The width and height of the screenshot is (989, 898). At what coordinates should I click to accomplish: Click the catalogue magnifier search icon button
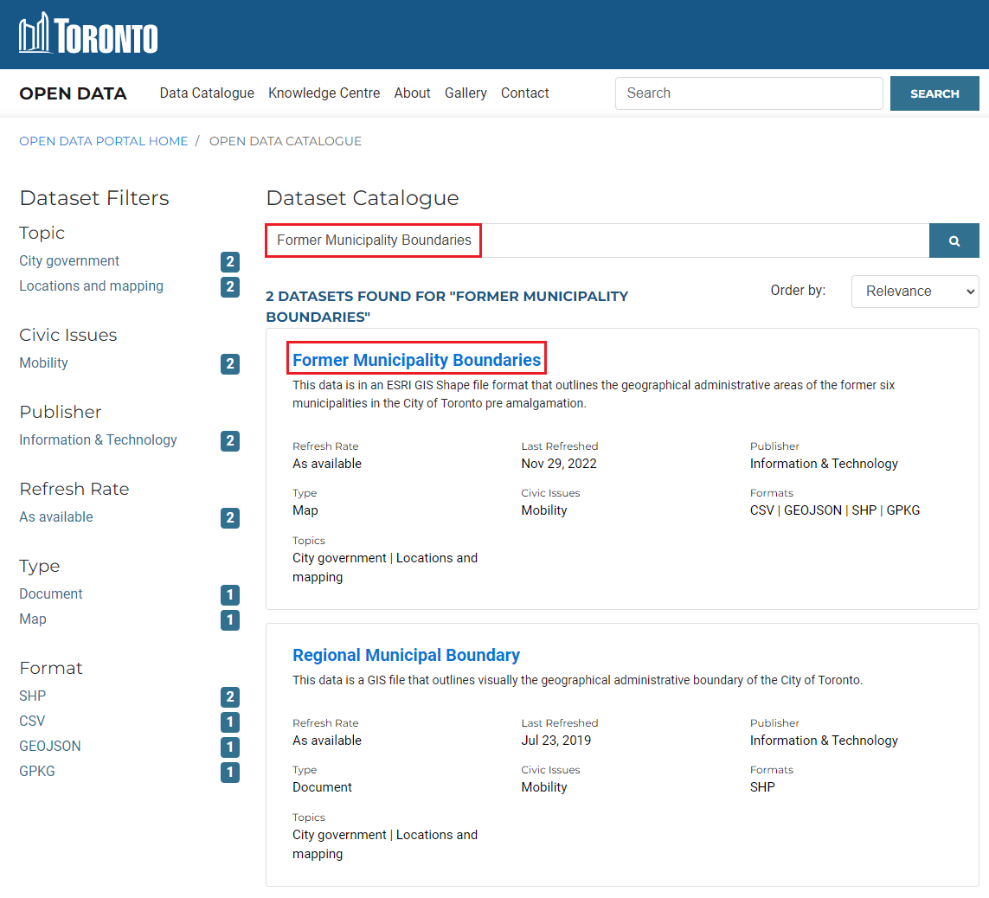pos(954,241)
